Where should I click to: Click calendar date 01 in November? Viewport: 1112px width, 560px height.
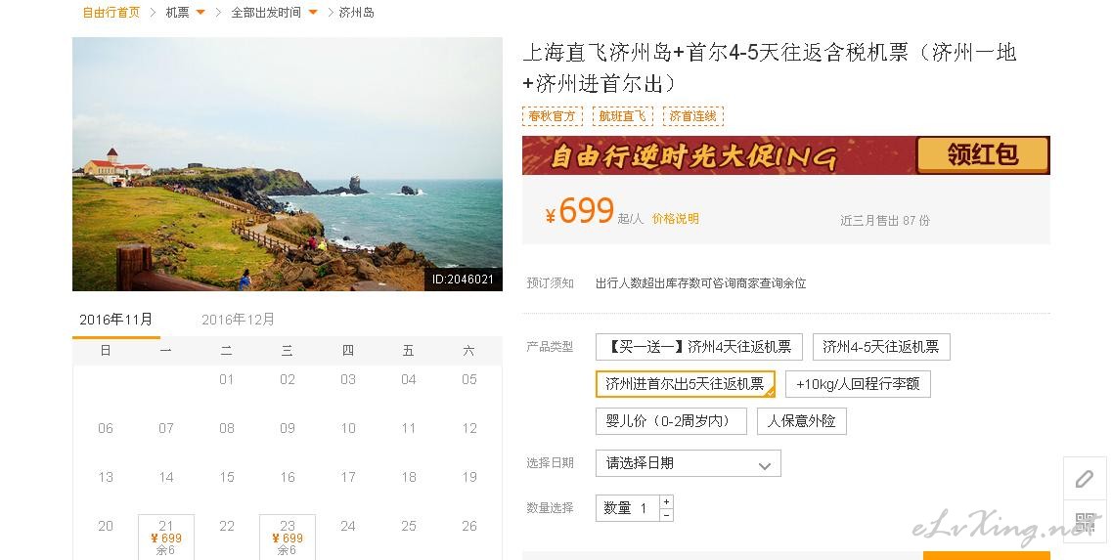point(226,380)
